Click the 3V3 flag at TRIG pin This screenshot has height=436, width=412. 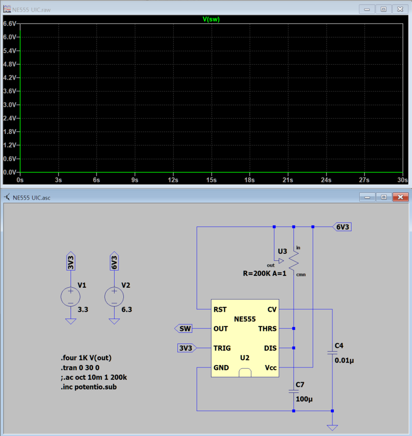(186, 348)
